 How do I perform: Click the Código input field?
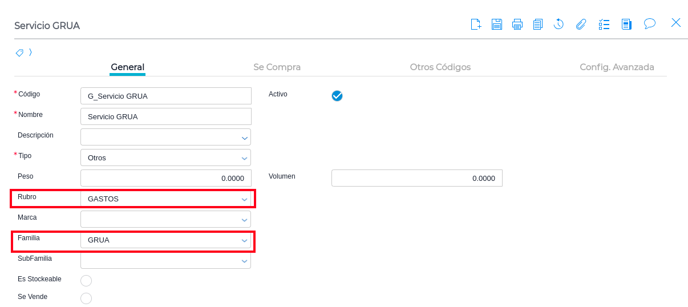166,96
